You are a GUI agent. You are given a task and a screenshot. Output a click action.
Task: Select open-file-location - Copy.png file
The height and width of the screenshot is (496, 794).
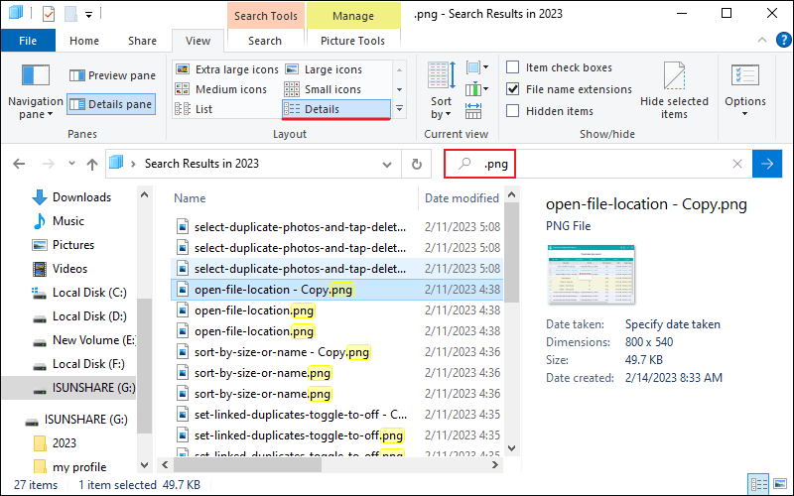[x=336, y=290]
